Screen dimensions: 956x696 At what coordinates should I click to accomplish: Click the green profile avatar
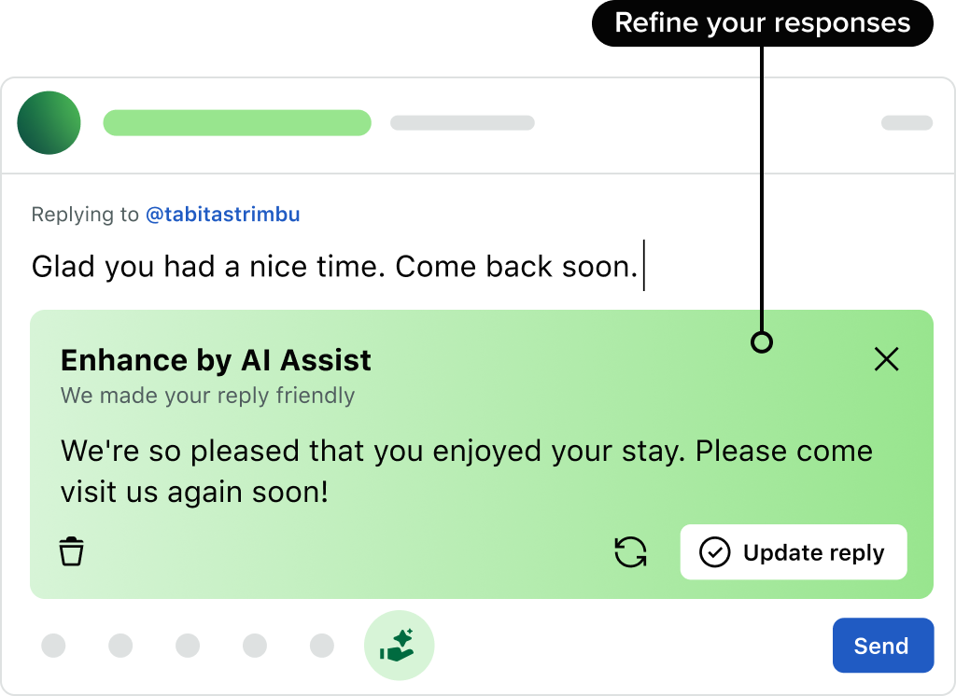49,123
